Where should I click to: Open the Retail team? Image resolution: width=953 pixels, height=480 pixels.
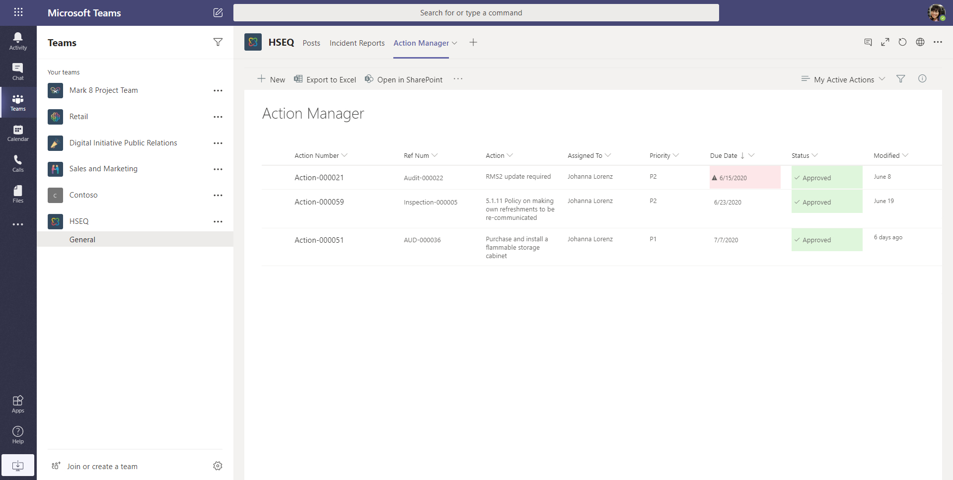pyautogui.click(x=78, y=117)
